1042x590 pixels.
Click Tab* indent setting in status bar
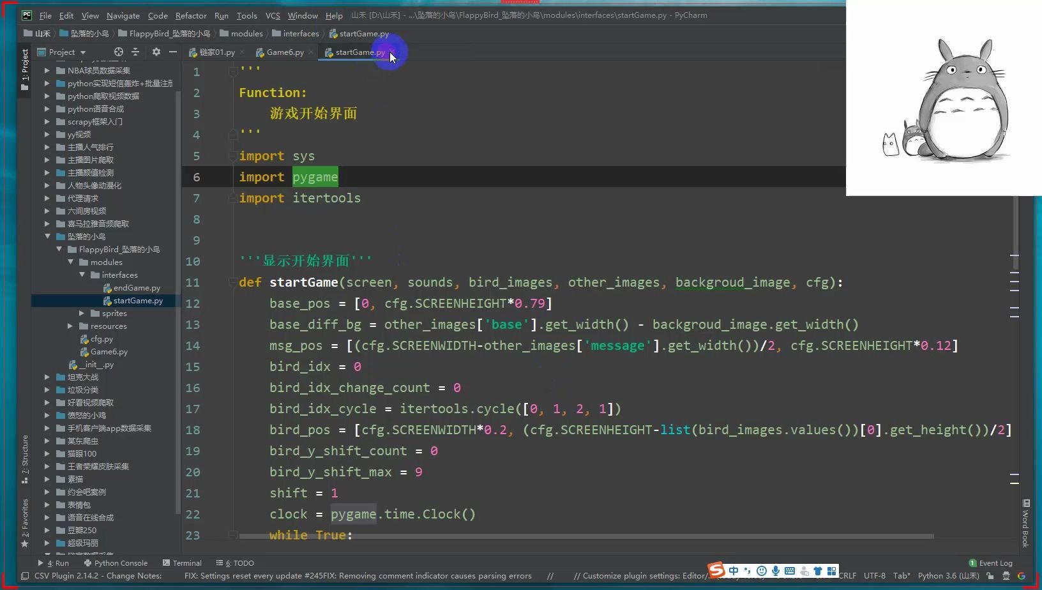[902, 576]
